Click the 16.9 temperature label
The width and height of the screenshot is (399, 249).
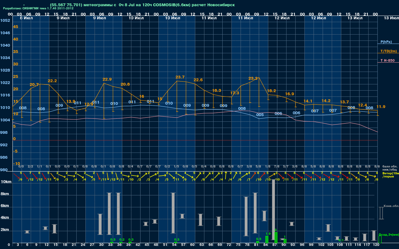click(290, 94)
